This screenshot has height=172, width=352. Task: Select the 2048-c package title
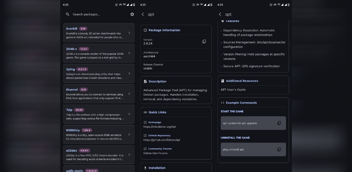coord(71,49)
